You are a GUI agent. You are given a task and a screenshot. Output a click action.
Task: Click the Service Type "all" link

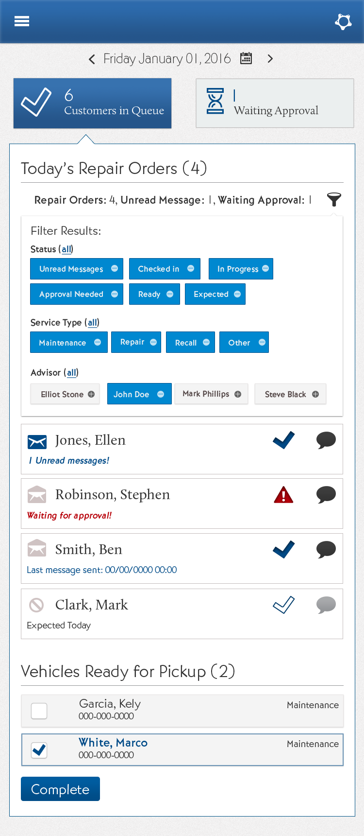(x=92, y=323)
